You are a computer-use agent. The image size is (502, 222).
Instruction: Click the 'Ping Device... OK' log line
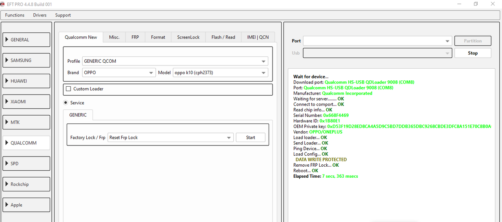point(310,149)
